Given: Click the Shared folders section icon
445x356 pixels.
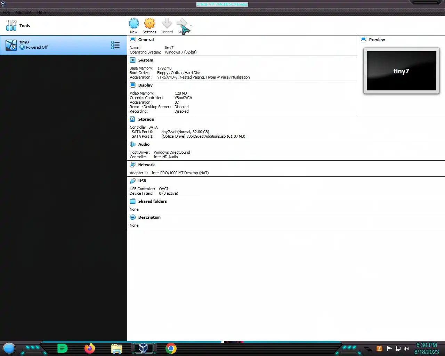Looking at the screenshot, I should pos(133,201).
